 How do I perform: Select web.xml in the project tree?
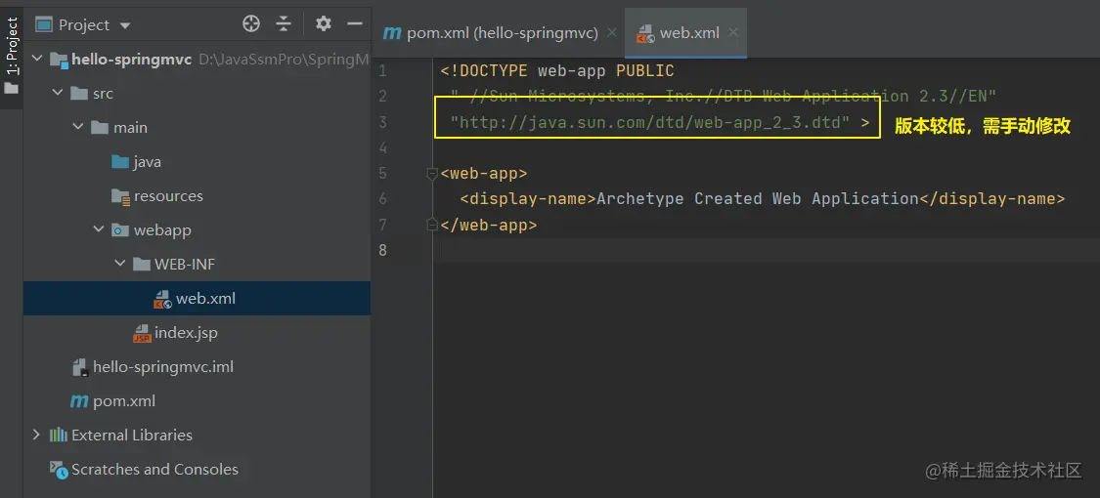(x=197, y=299)
